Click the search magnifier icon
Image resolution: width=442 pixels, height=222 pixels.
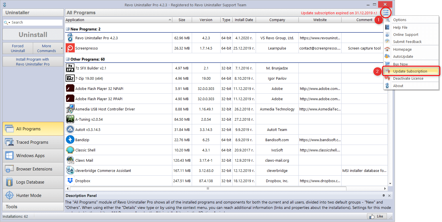6,22
